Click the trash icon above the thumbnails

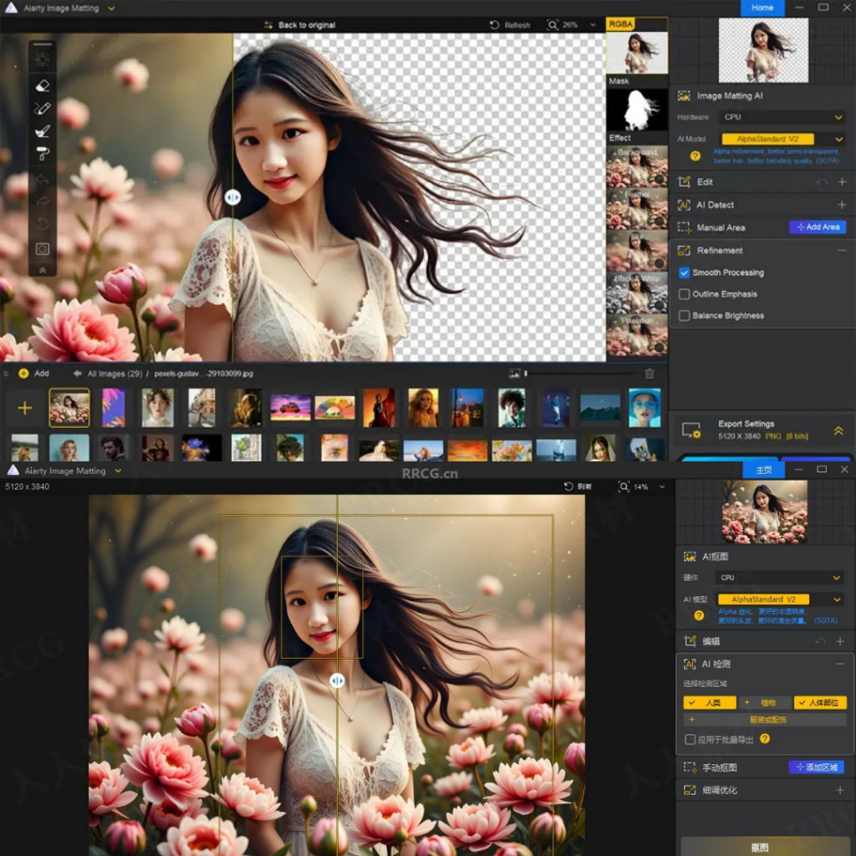[650, 374]
